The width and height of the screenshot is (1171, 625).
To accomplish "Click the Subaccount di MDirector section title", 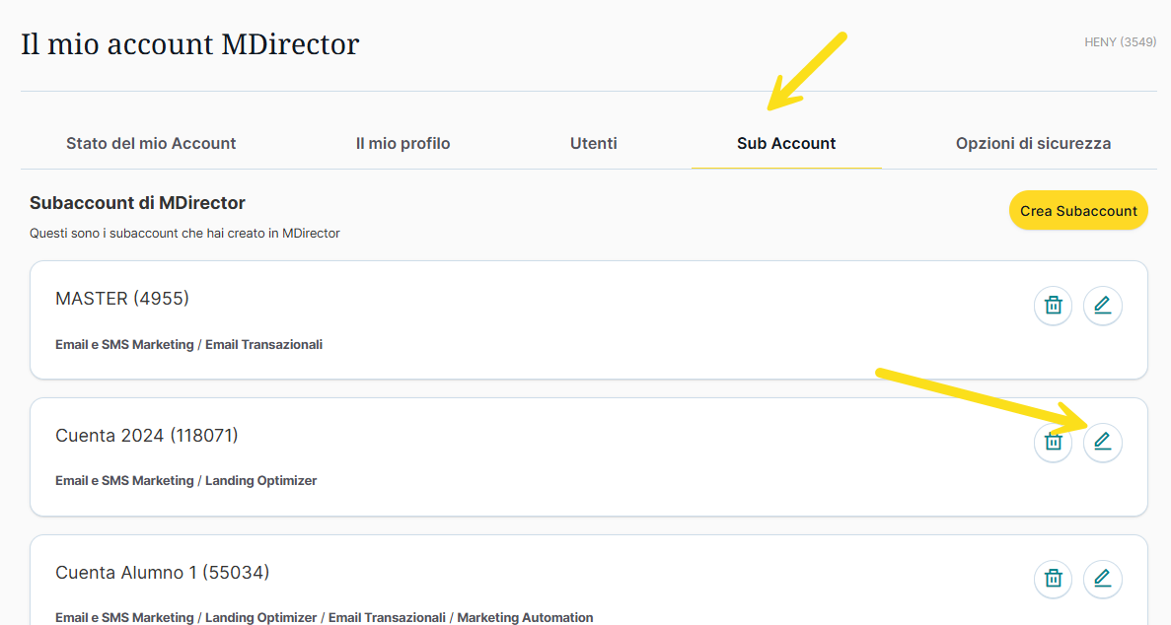I will point(137,203).
